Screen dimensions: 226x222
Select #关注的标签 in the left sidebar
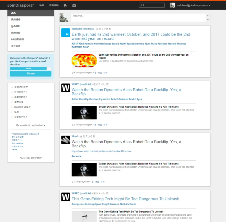[x=31, y=39]
